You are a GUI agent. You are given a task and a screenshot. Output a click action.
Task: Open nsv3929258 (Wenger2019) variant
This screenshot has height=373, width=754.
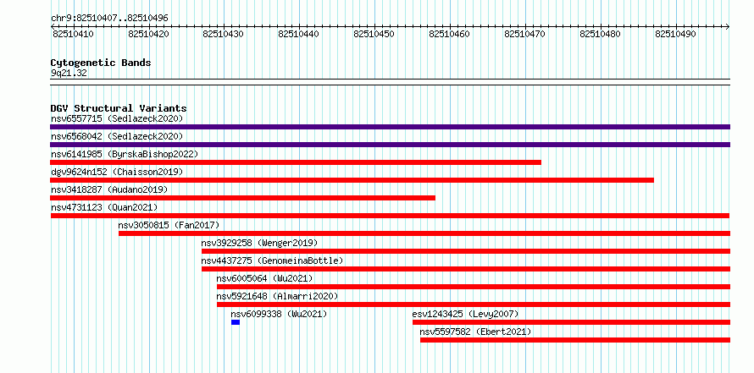point(260,243)
